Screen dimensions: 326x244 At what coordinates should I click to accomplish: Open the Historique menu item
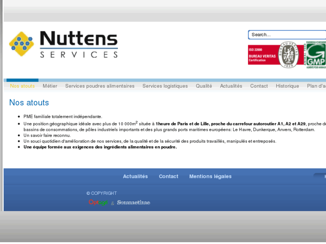click(287, 86)
